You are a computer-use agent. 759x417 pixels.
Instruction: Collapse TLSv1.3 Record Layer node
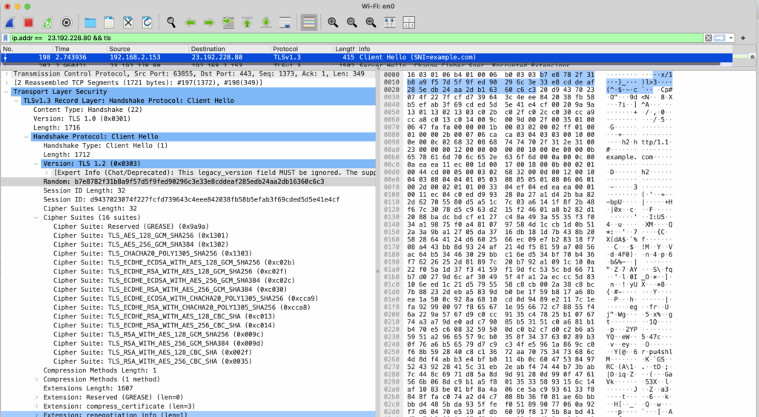pos(16,101)
